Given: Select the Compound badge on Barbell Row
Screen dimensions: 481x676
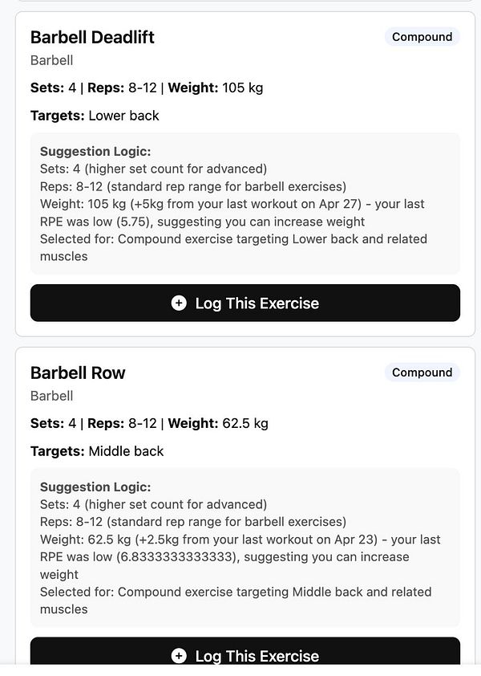Looking at the screenshot, I should (x=422, y=372).
